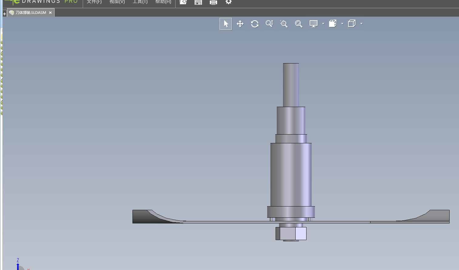
Task: Click the Zoom to Fit icon
Action: pos(299,24)
